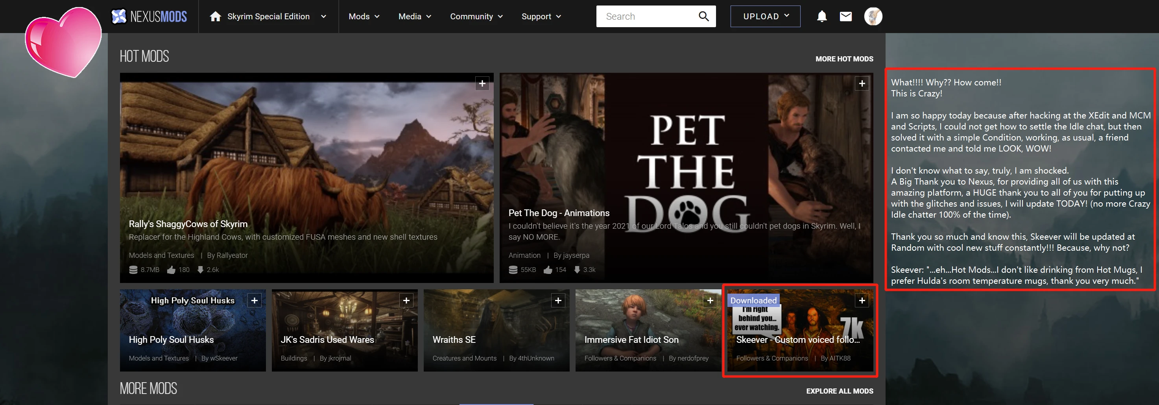
Task: Open the Buildings category link
Action: [294, 358]
